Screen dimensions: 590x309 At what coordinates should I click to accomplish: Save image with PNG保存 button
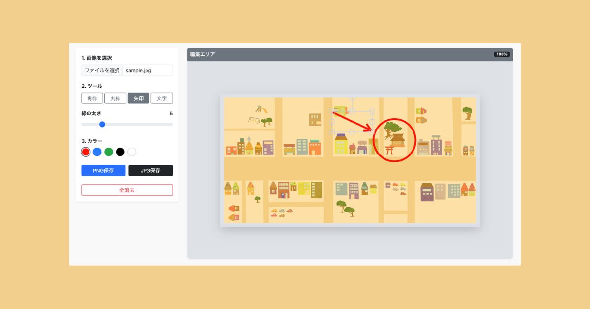tap(103, 171)
